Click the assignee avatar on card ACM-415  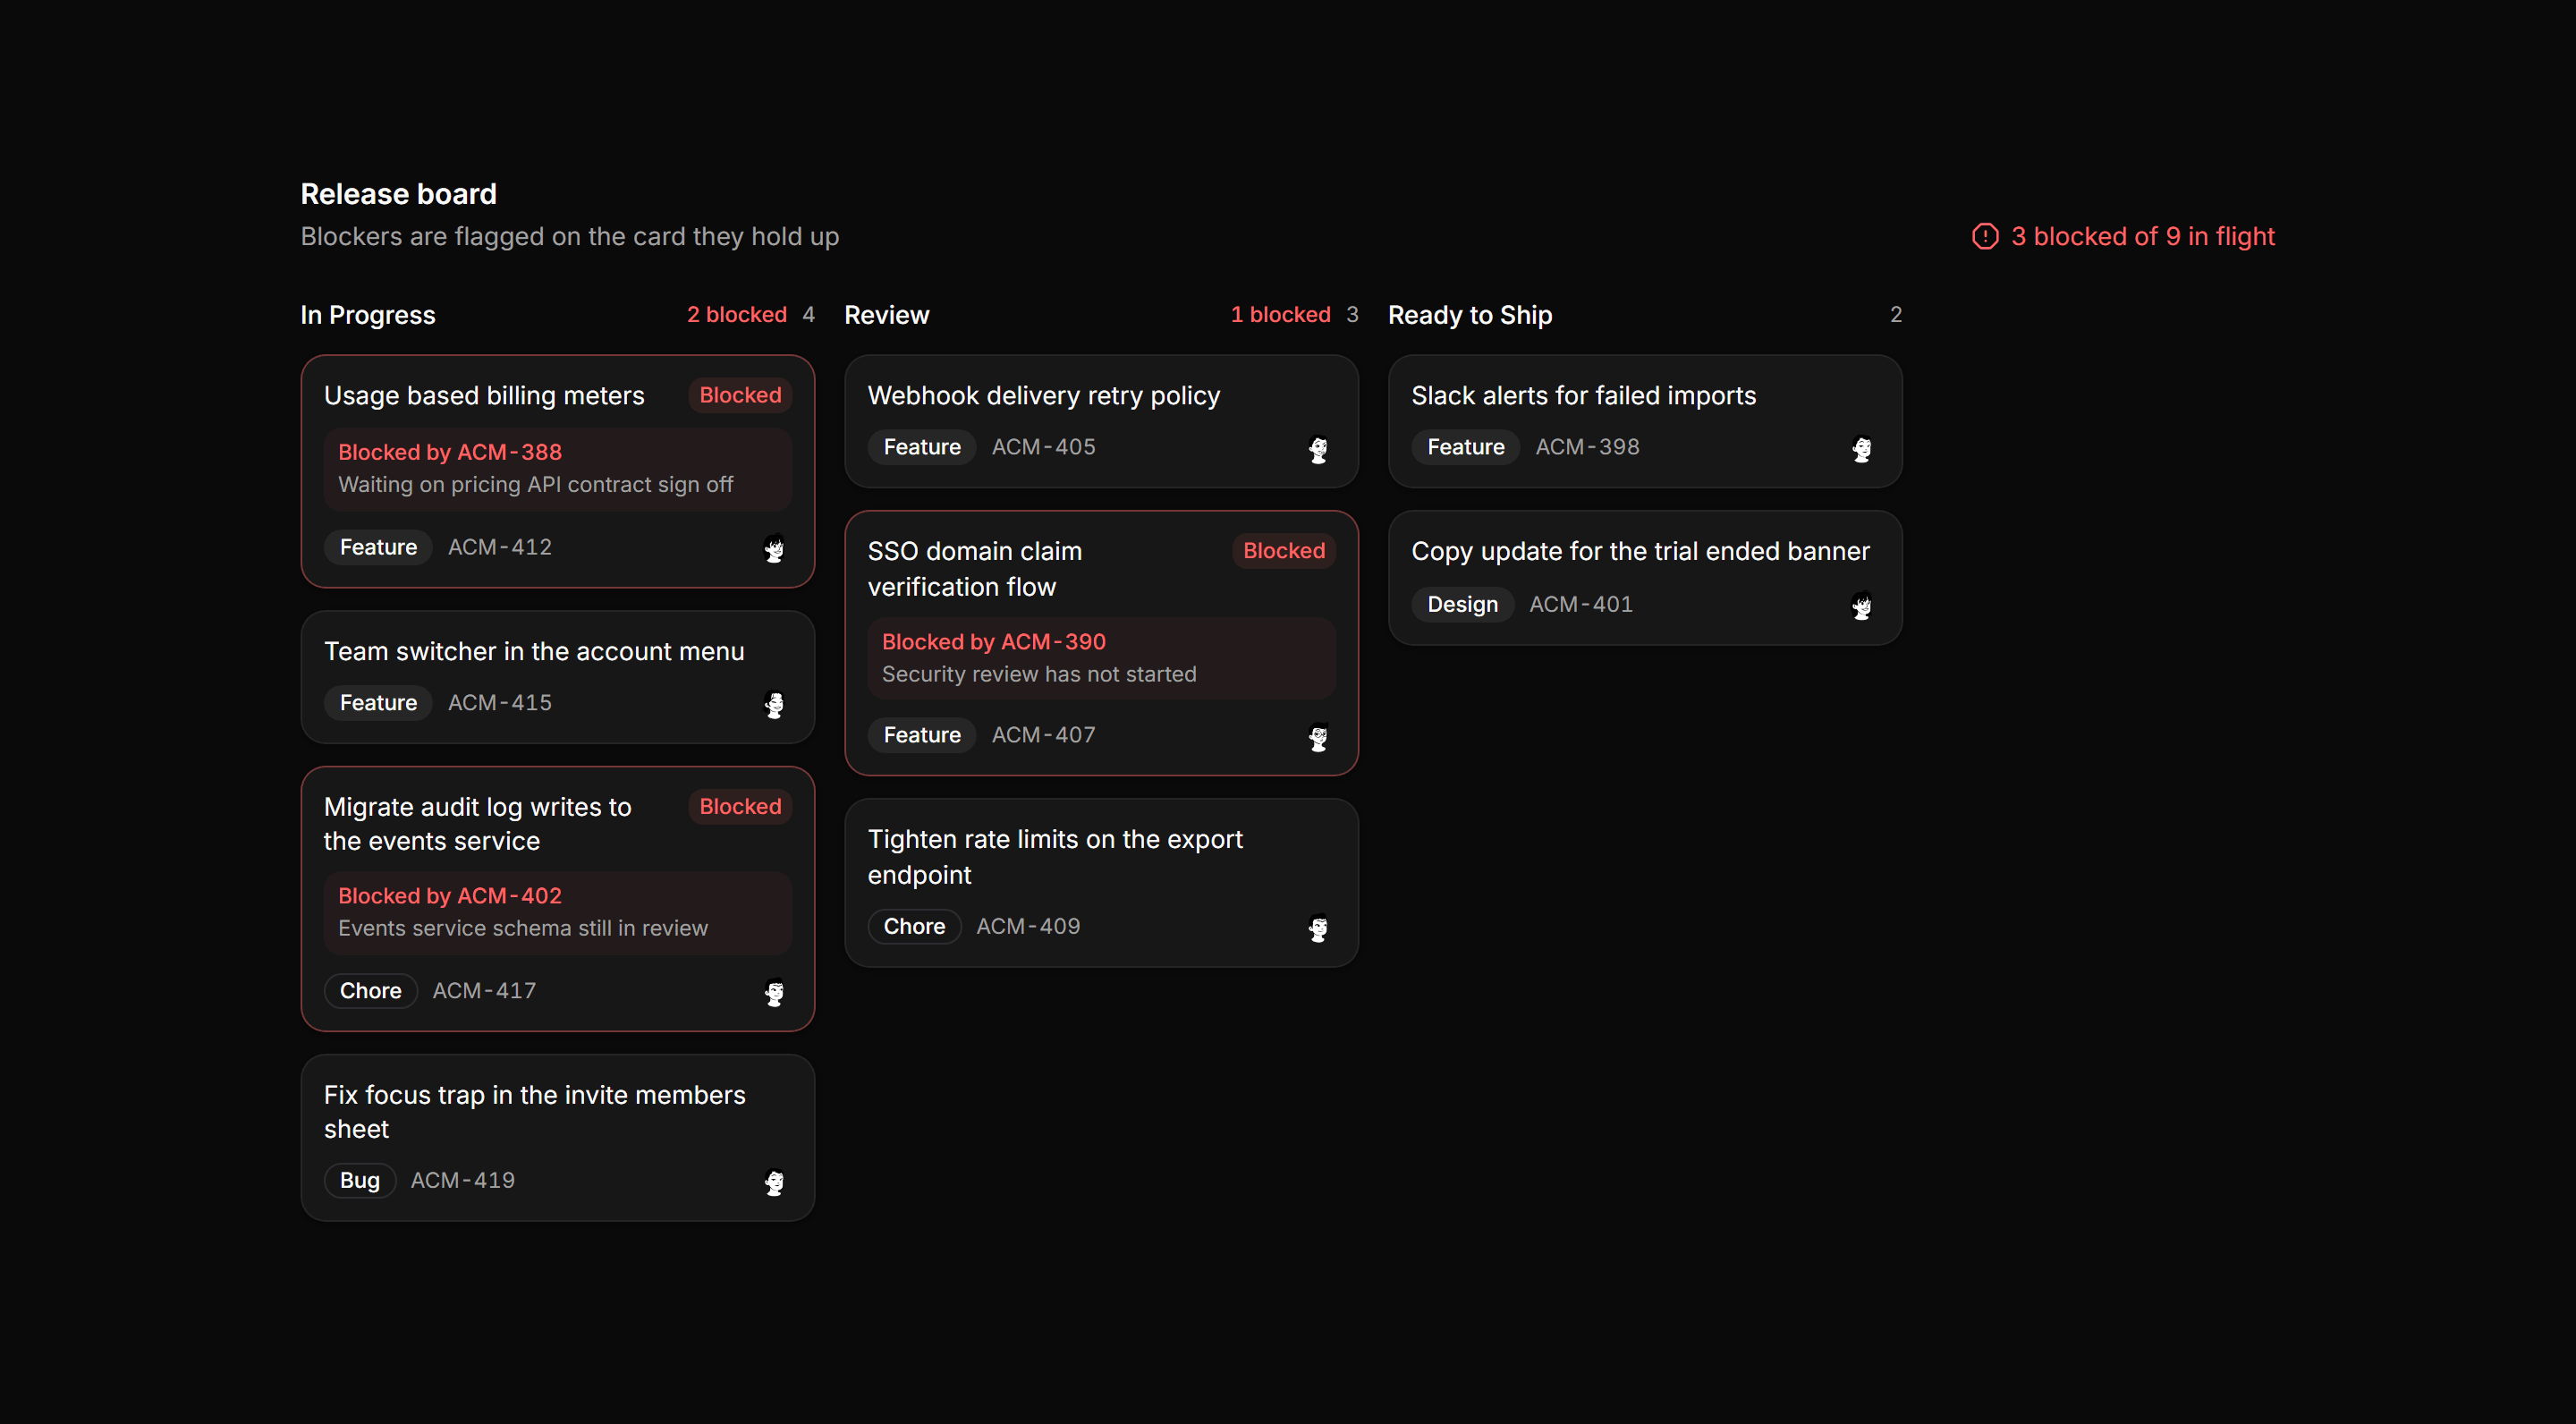pos(774,704)
